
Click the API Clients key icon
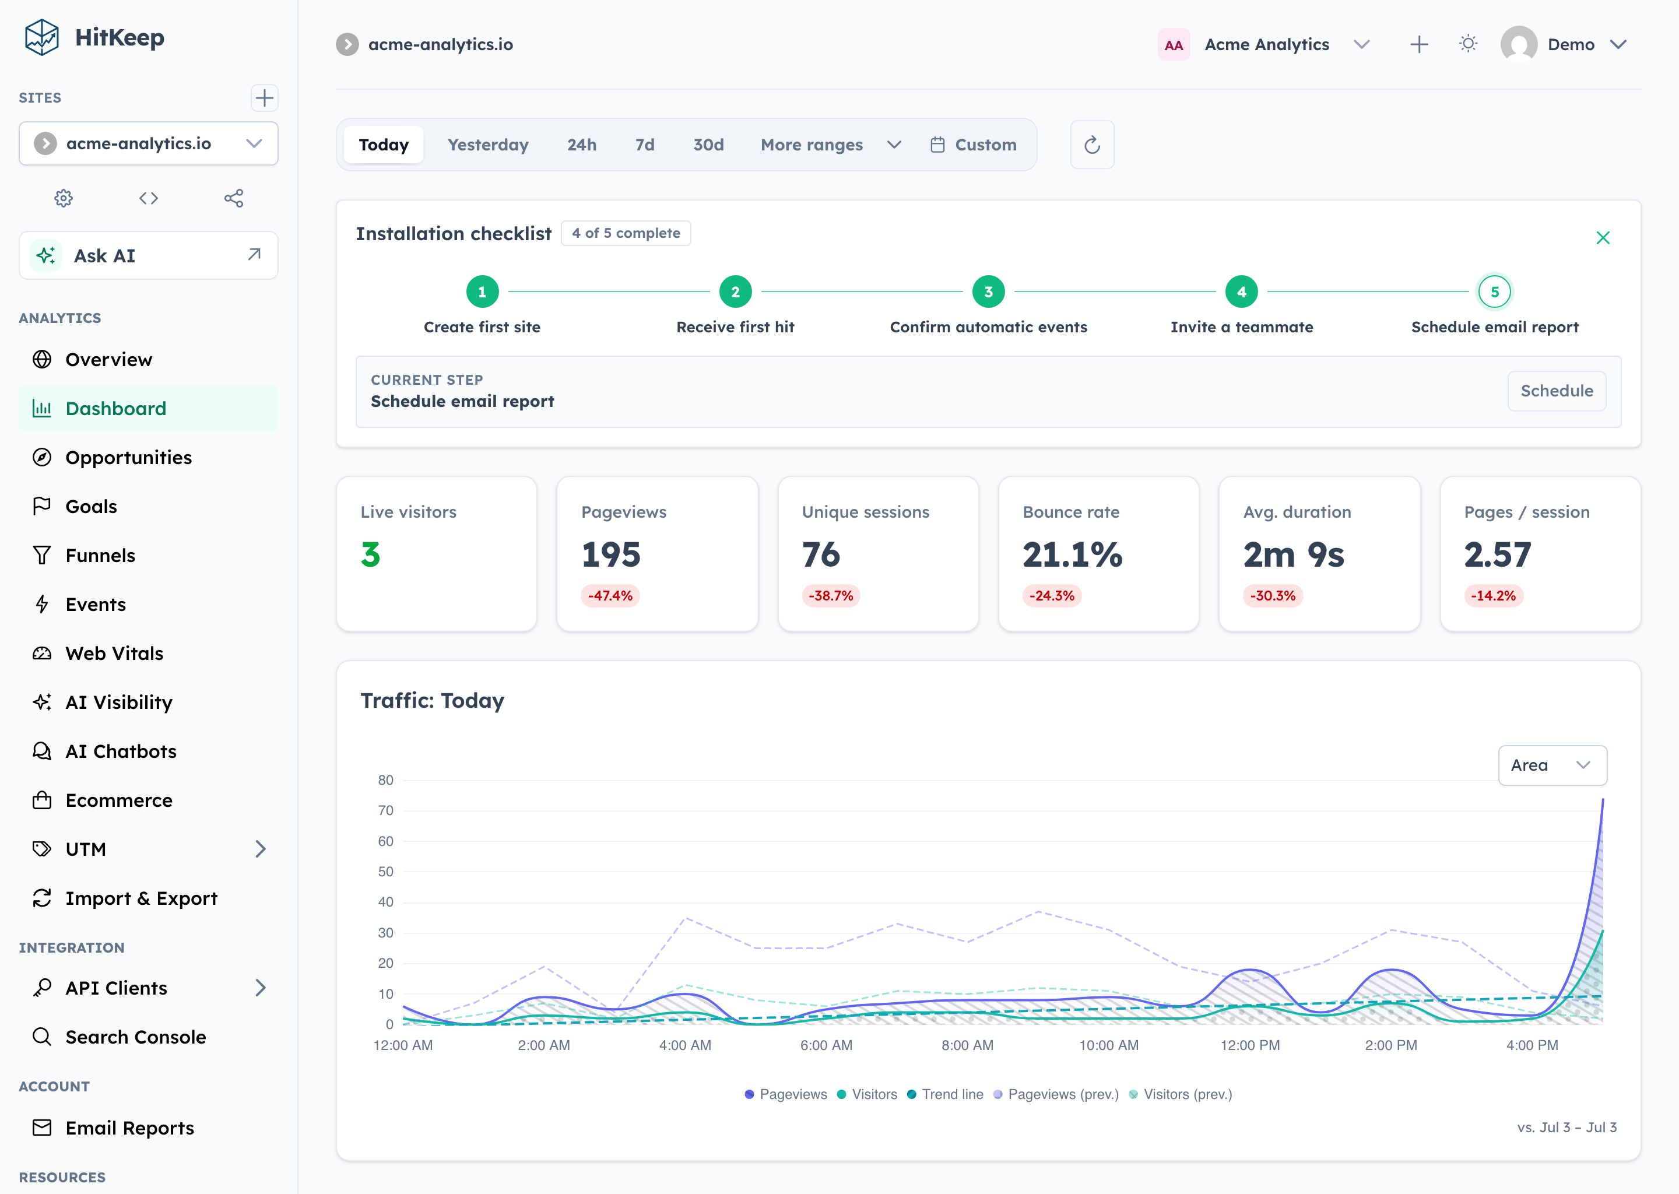coord(42,988)
